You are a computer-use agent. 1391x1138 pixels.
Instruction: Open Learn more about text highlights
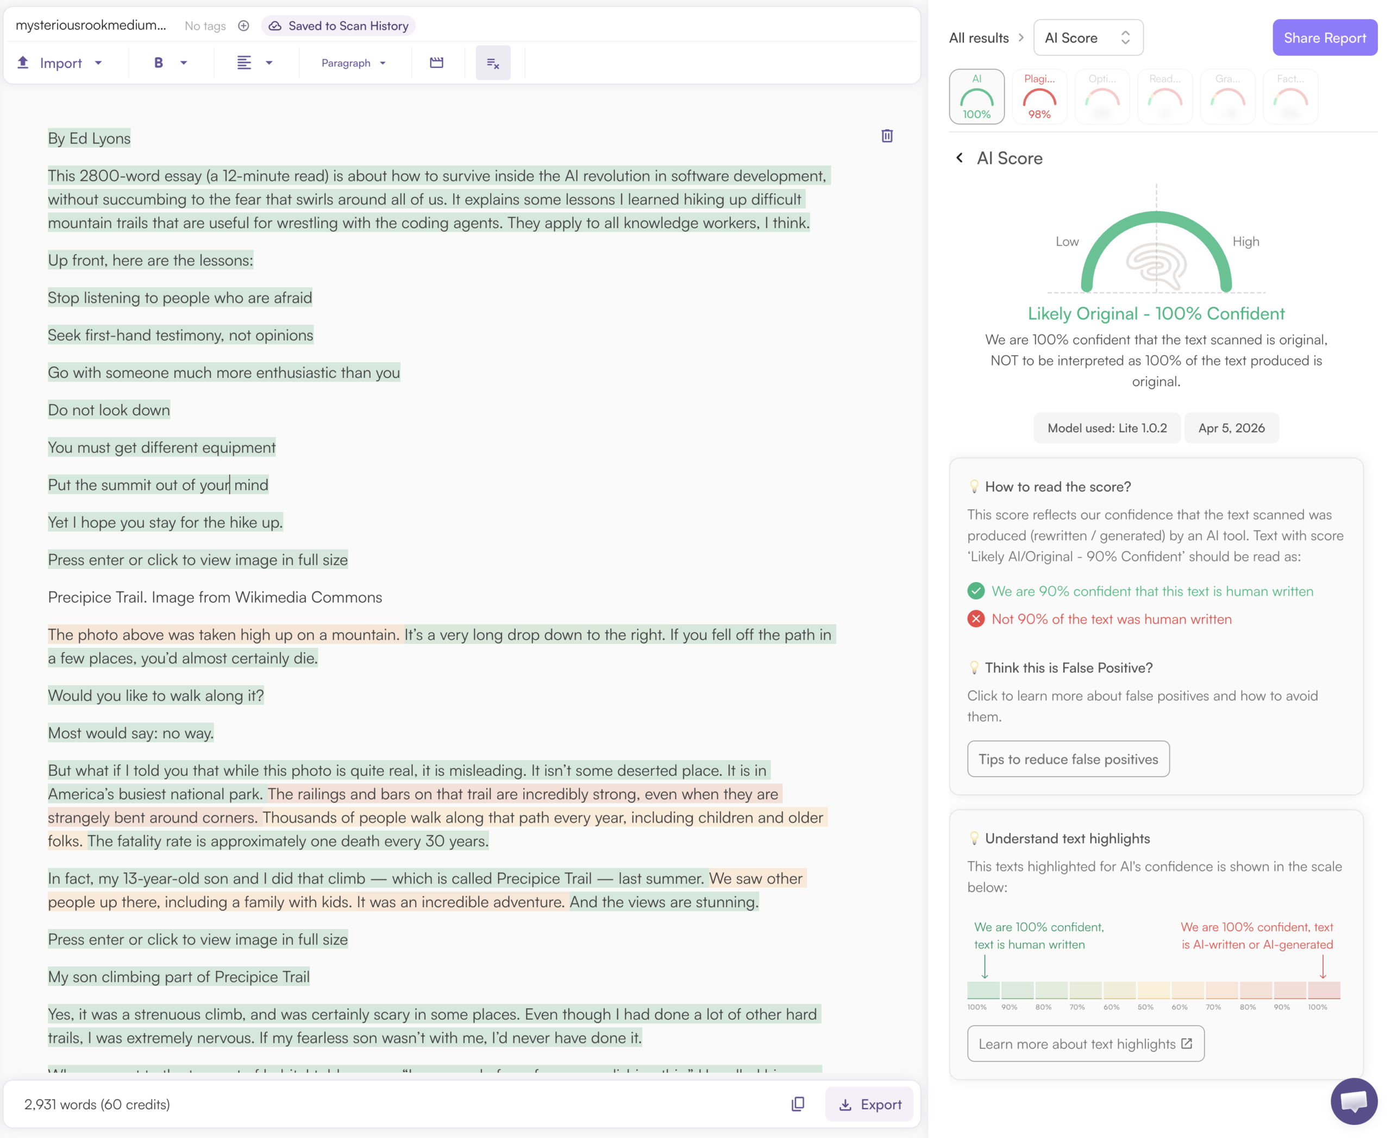click(1085, 1044)
